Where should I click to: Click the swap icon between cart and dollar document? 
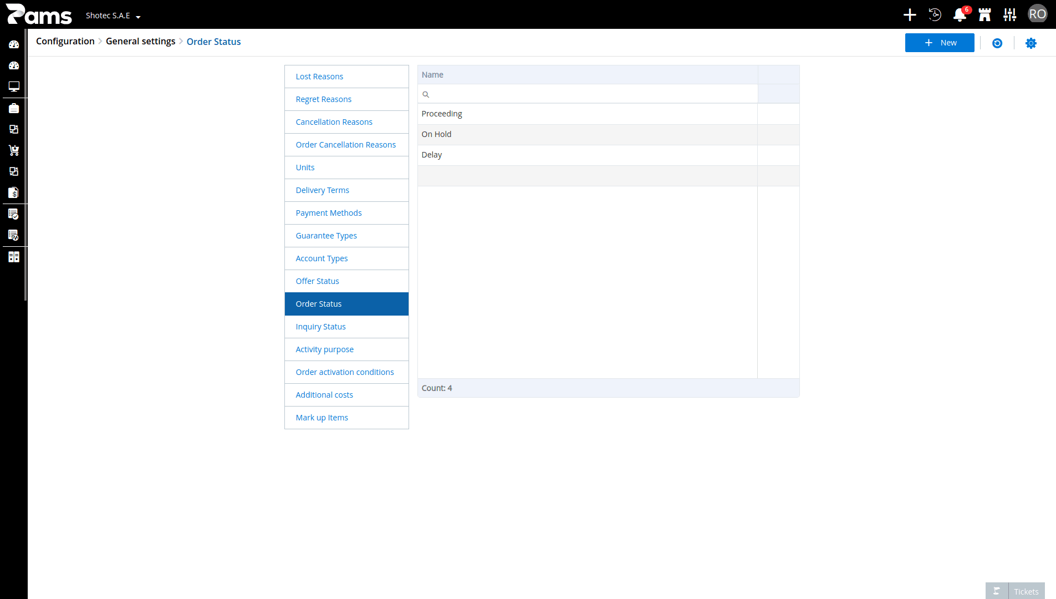(14, 171)
